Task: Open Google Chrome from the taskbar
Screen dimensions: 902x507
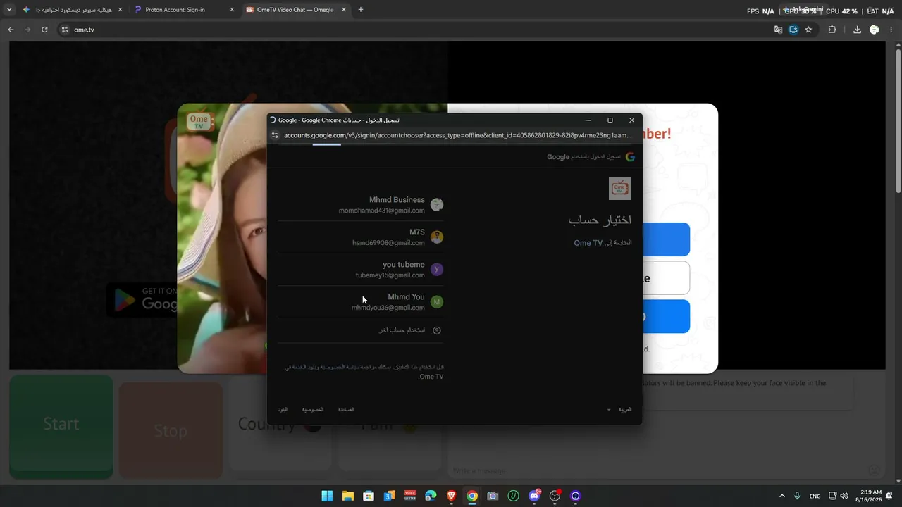Action: click(472, 496)
